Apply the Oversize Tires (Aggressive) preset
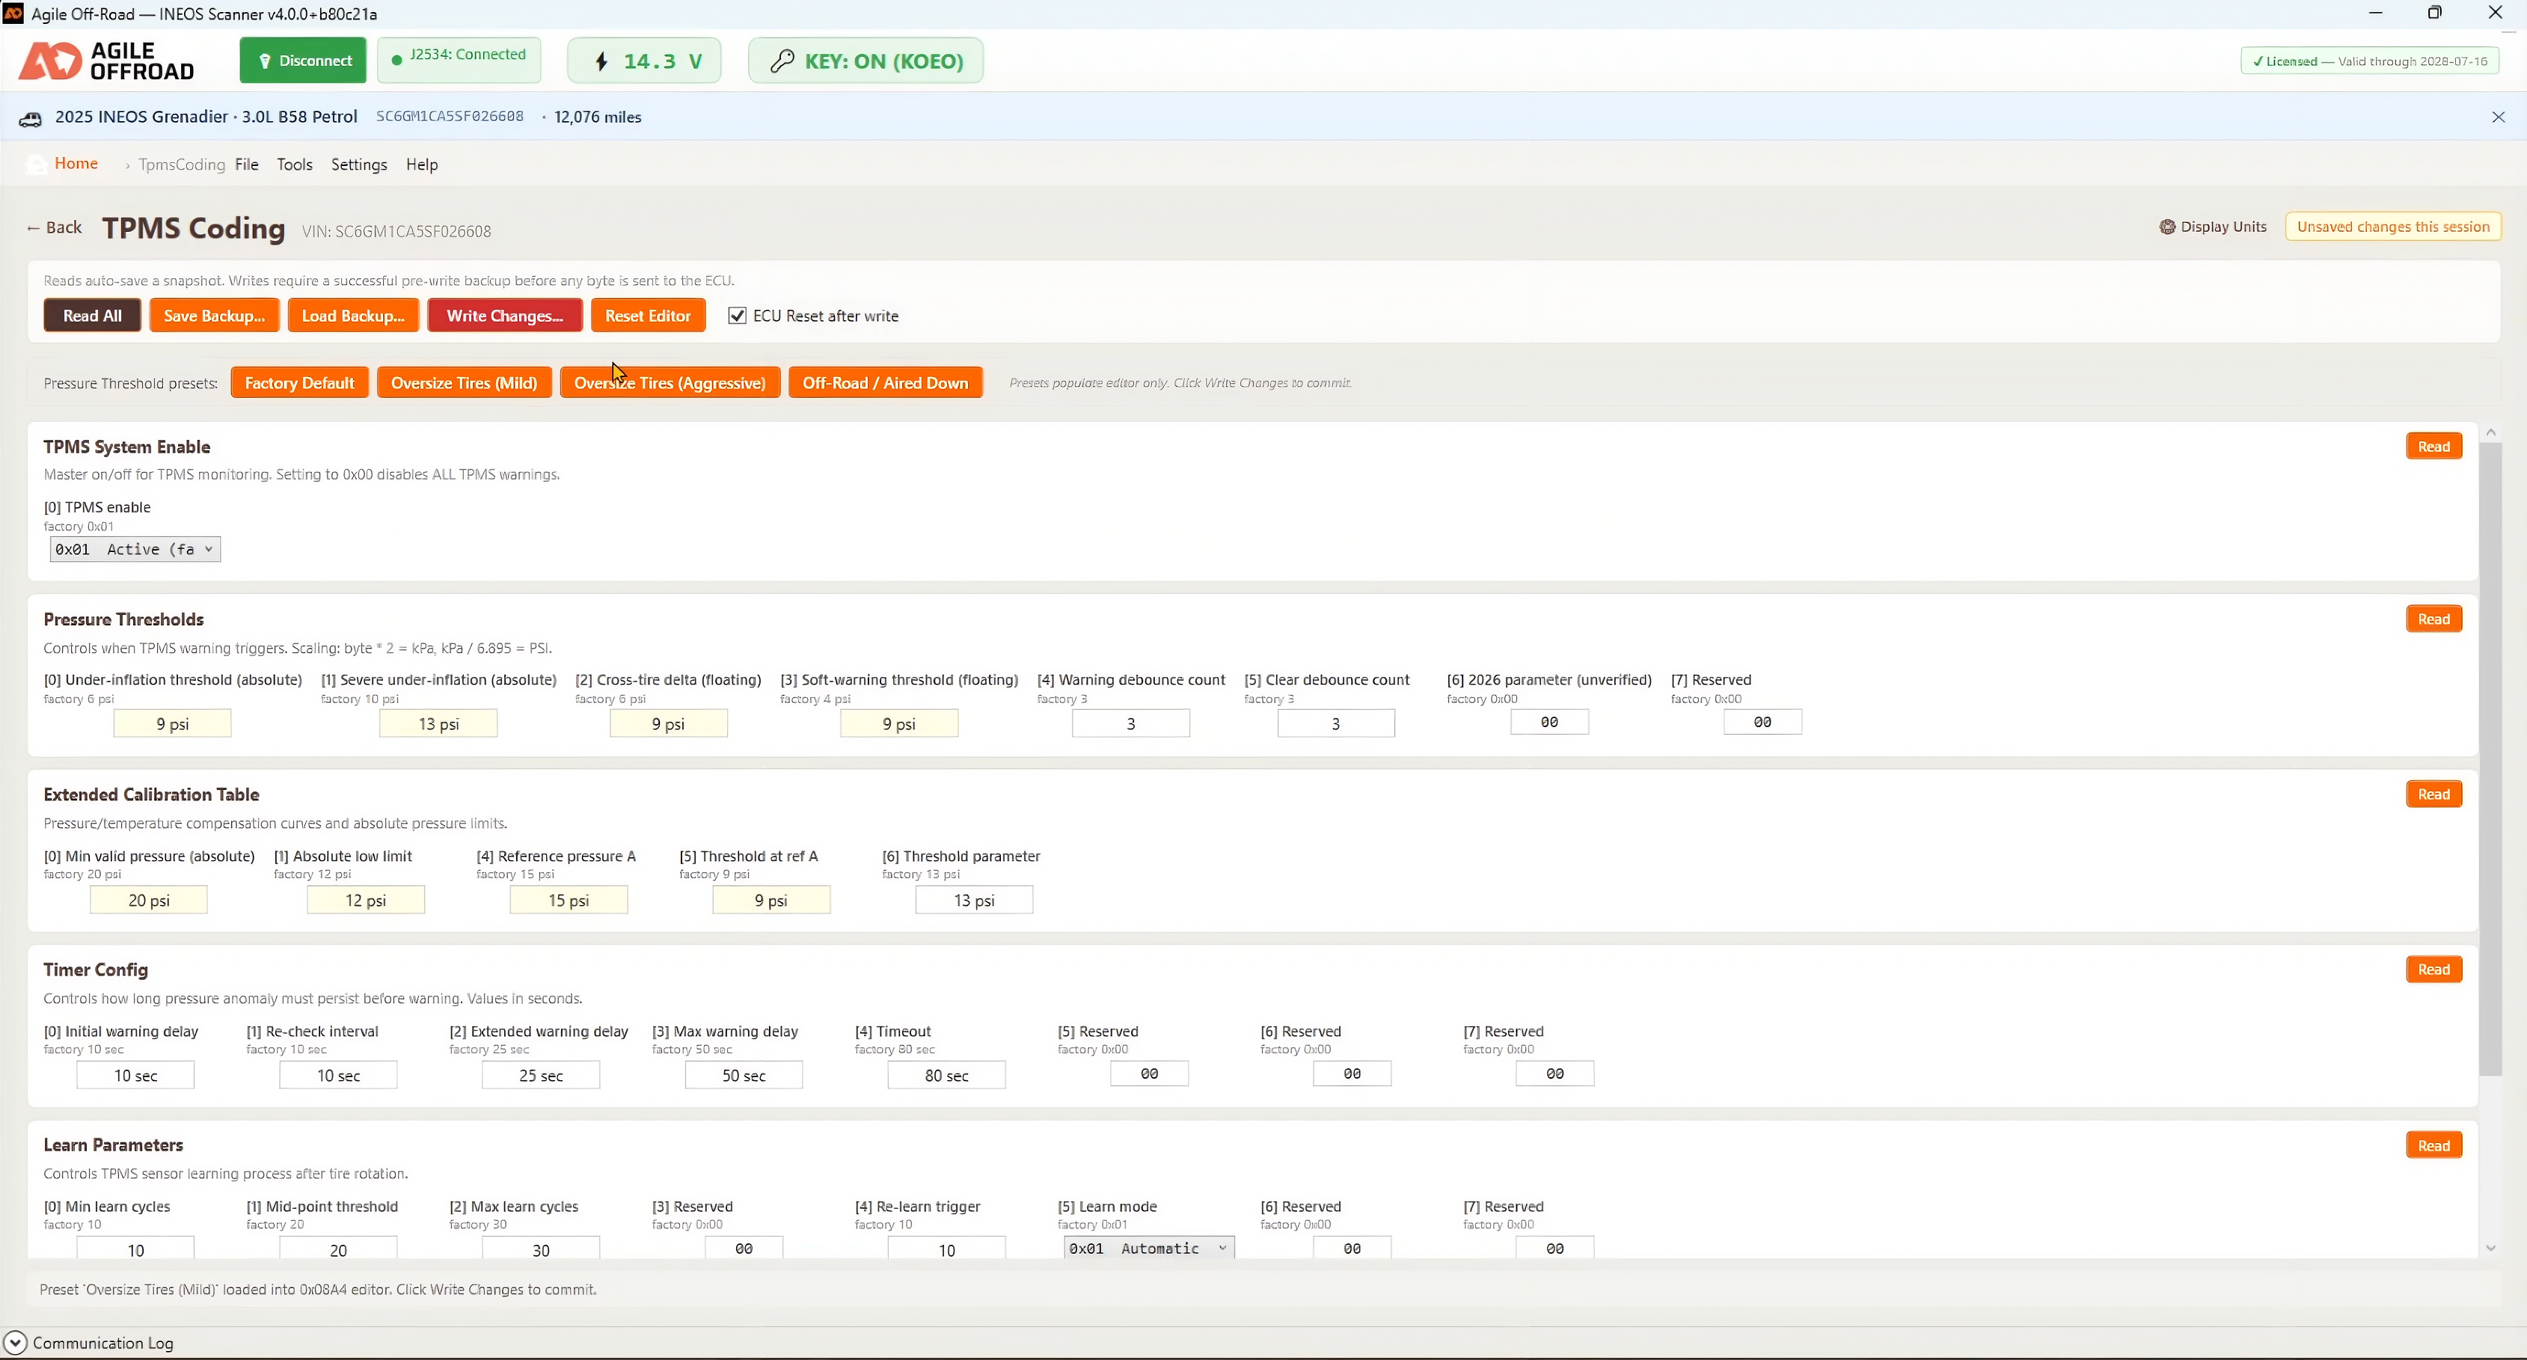 tap(670, 383)
